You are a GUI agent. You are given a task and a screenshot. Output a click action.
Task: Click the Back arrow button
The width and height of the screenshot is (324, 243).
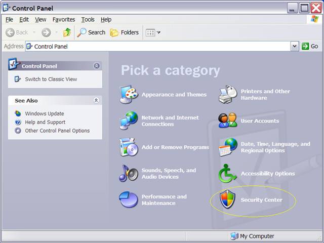point(10,32)
